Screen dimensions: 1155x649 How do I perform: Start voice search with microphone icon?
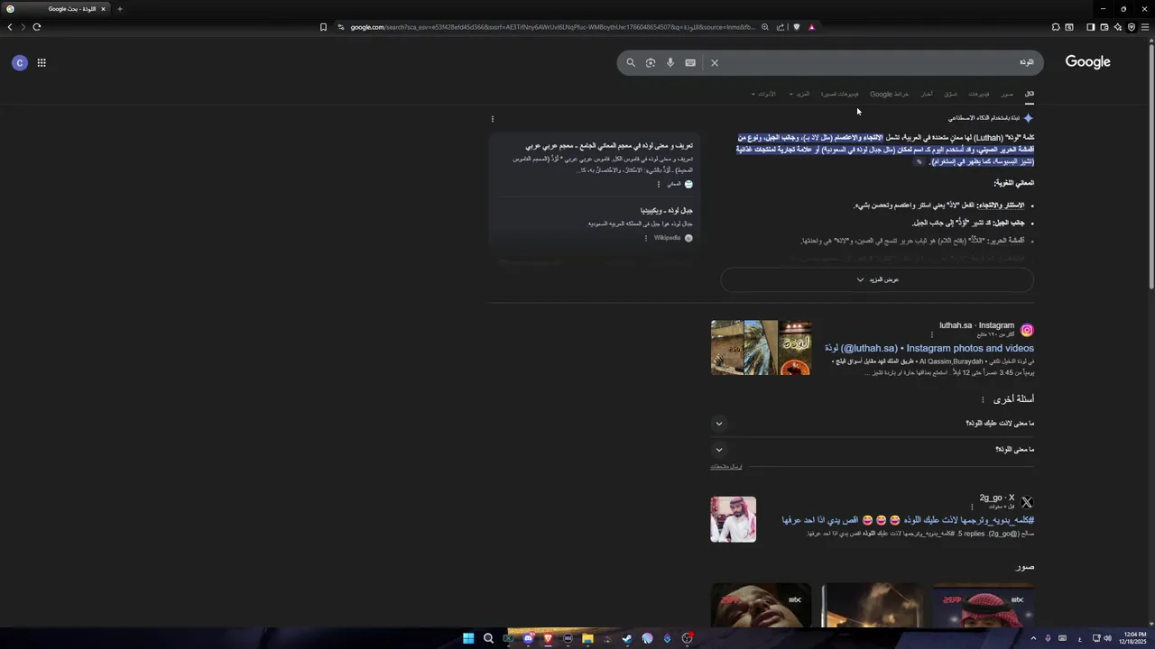point(670,63)
